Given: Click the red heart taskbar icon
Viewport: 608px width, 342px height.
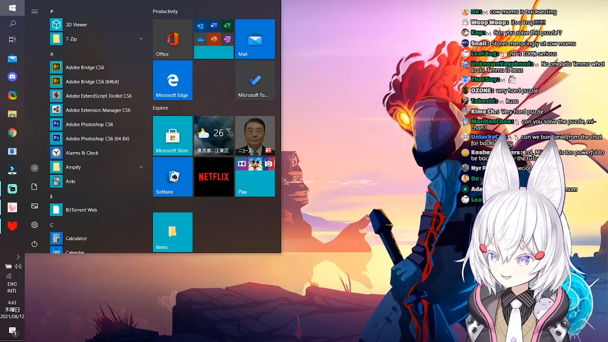Looking at the screenshot, I should pyautogui.click(x=12, y=226).
